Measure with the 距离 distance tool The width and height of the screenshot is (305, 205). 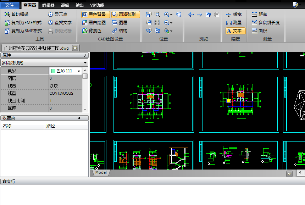coord(259,15)
